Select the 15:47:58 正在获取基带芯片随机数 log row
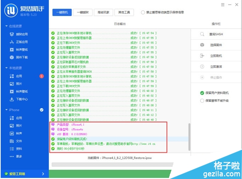242x179 pixels. [120, 62]
